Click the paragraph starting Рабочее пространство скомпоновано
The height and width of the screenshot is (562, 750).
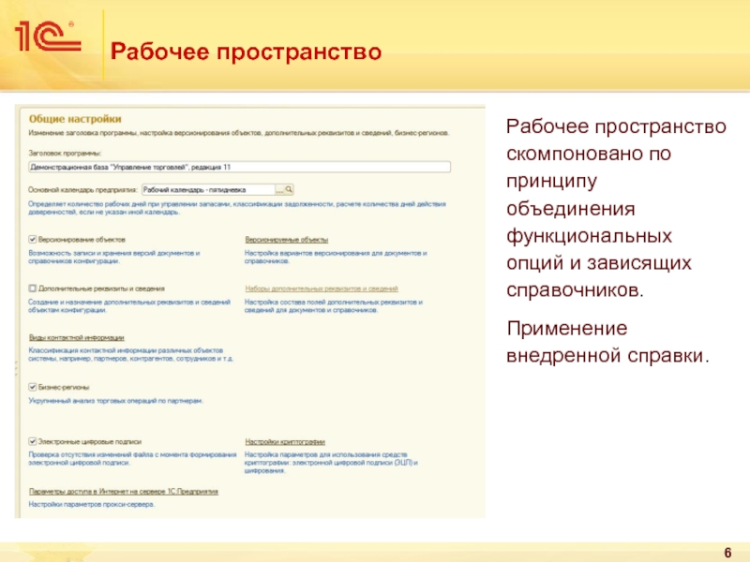[x=615, y=208]
